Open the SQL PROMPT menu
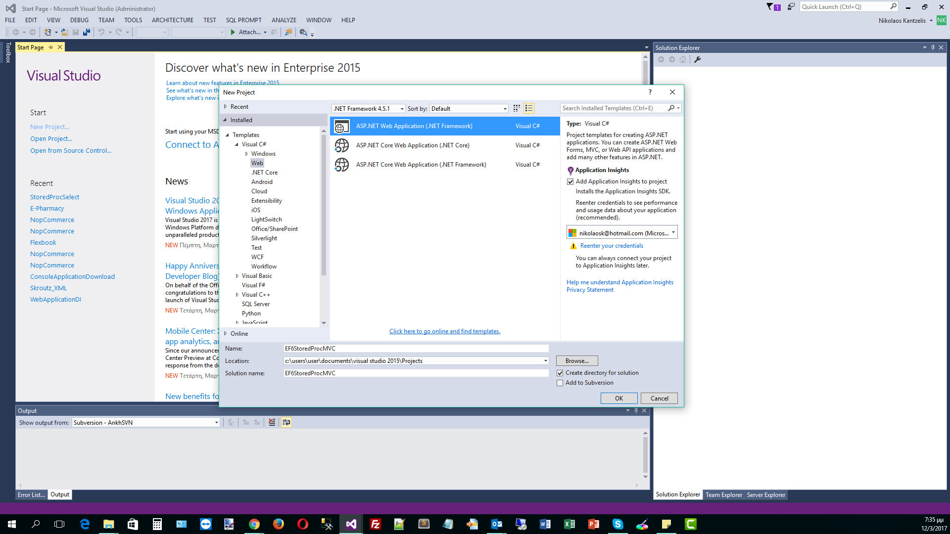Viewport: 950px width, 534px height. click(x=244, y=20)
